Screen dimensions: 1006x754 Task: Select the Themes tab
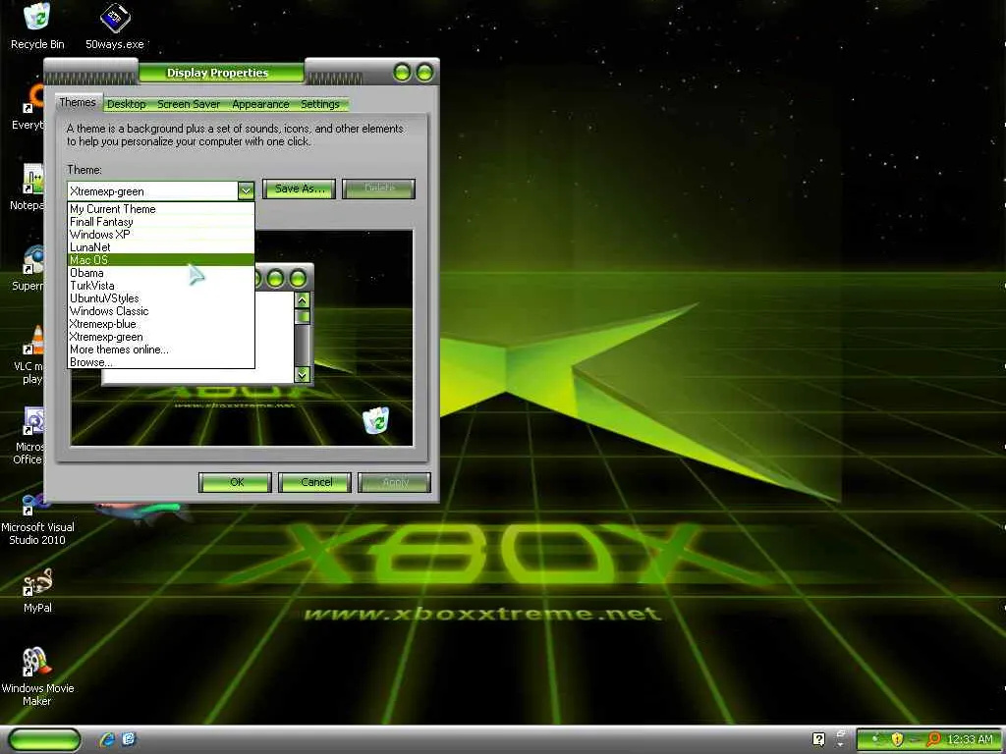(x=78, y=102)
